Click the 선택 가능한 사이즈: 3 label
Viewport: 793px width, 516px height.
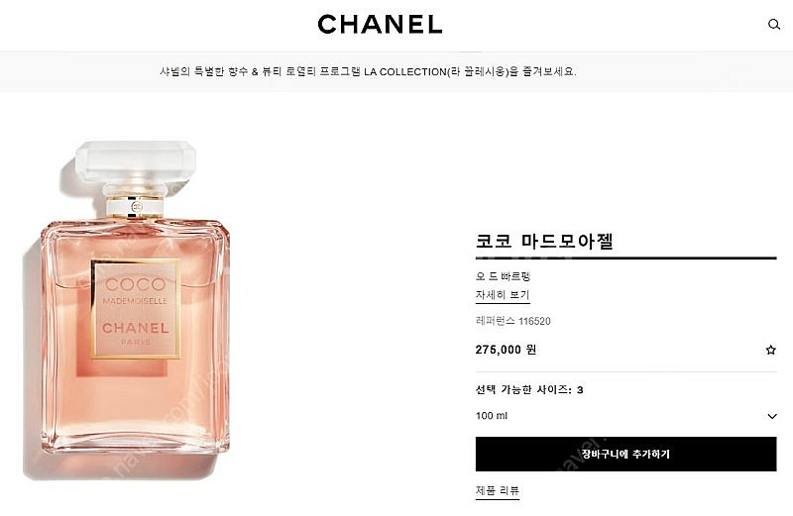[x=529, y=389]
